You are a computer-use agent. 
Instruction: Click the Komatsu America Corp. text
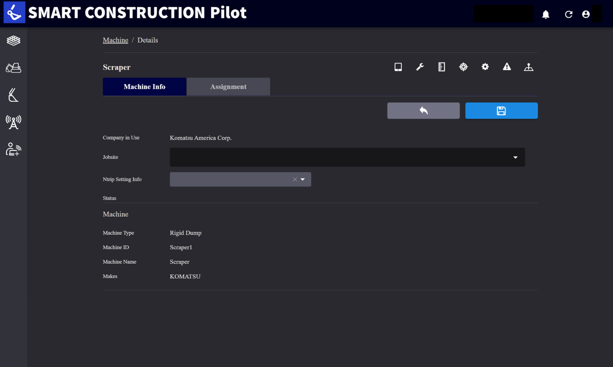tap(201, 138)
